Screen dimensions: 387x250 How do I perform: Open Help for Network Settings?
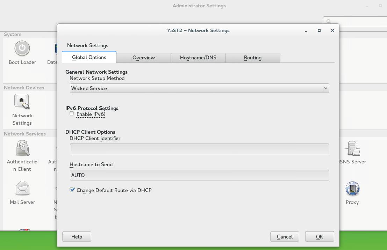tap(77, 237)
